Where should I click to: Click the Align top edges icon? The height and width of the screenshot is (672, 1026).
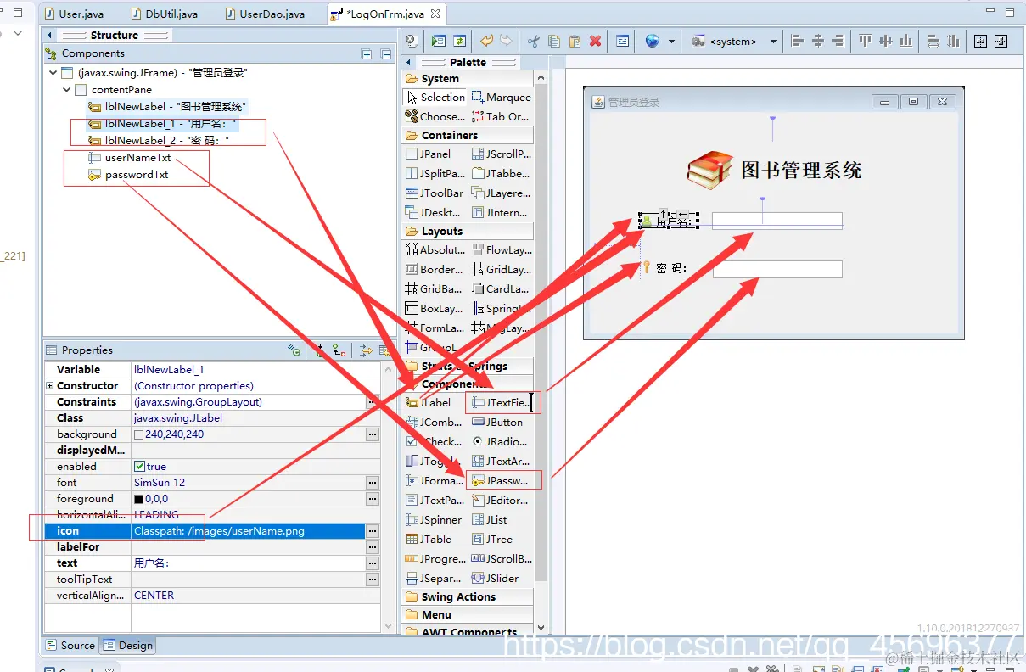pos(865,41)
